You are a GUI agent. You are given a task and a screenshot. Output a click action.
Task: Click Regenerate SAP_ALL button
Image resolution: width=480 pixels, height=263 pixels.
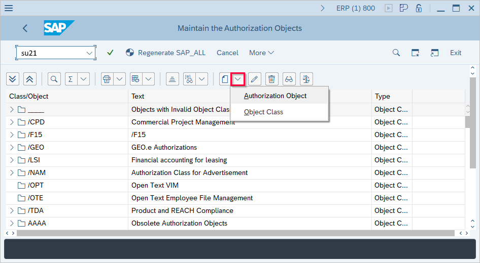pyautogui.click(x=165, y=53)
